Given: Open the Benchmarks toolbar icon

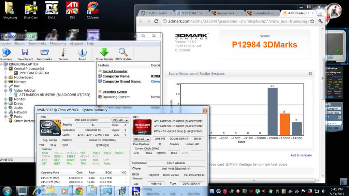Looking at the screenshot, I should pyautogui.click(x=44, y=54).
